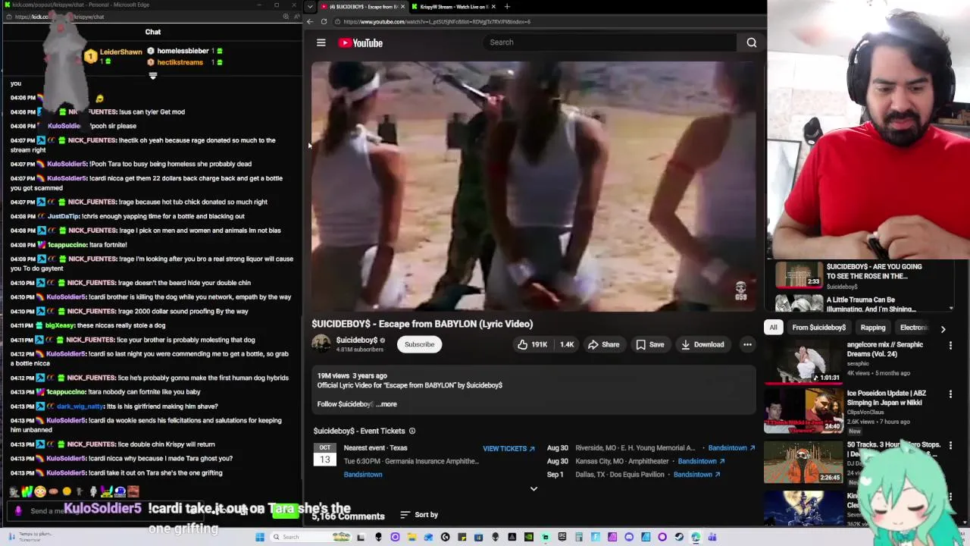Open 50 Tracks 3 Hours video thumbnail
The image size is (970, 546).
(803, 461)
